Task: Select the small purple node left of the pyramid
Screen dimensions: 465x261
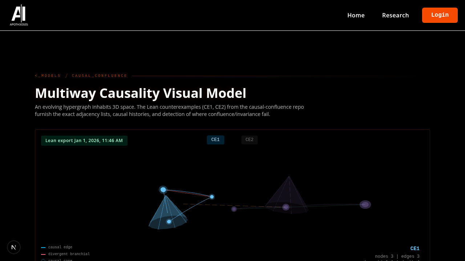Action: [234, 209]
